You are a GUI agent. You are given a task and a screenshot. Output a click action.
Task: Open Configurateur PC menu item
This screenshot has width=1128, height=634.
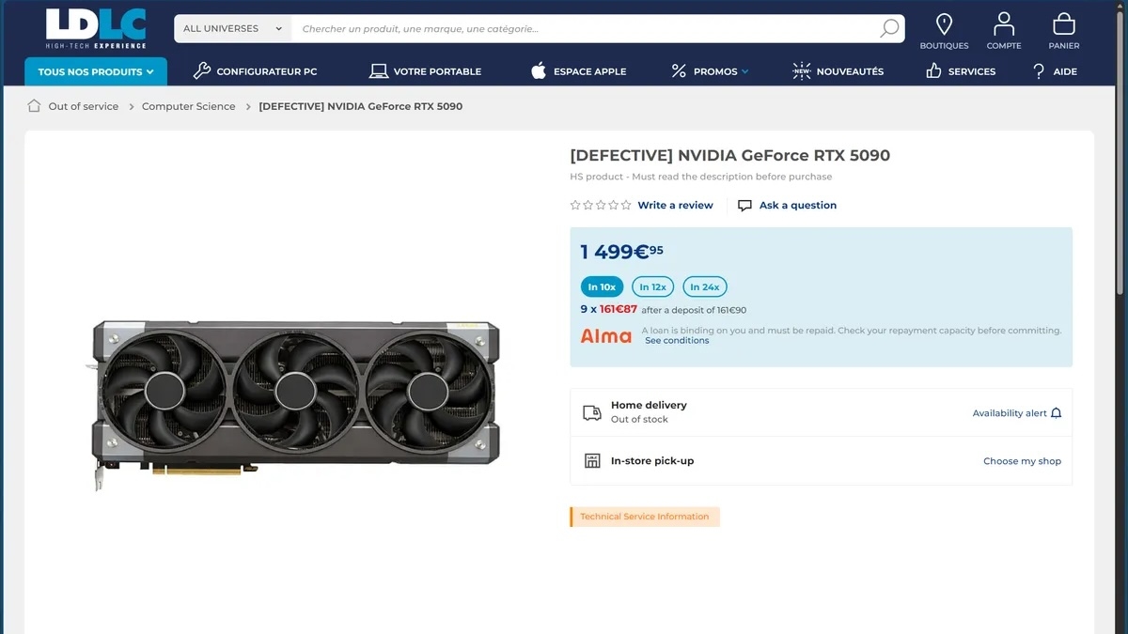pos(266,71)
